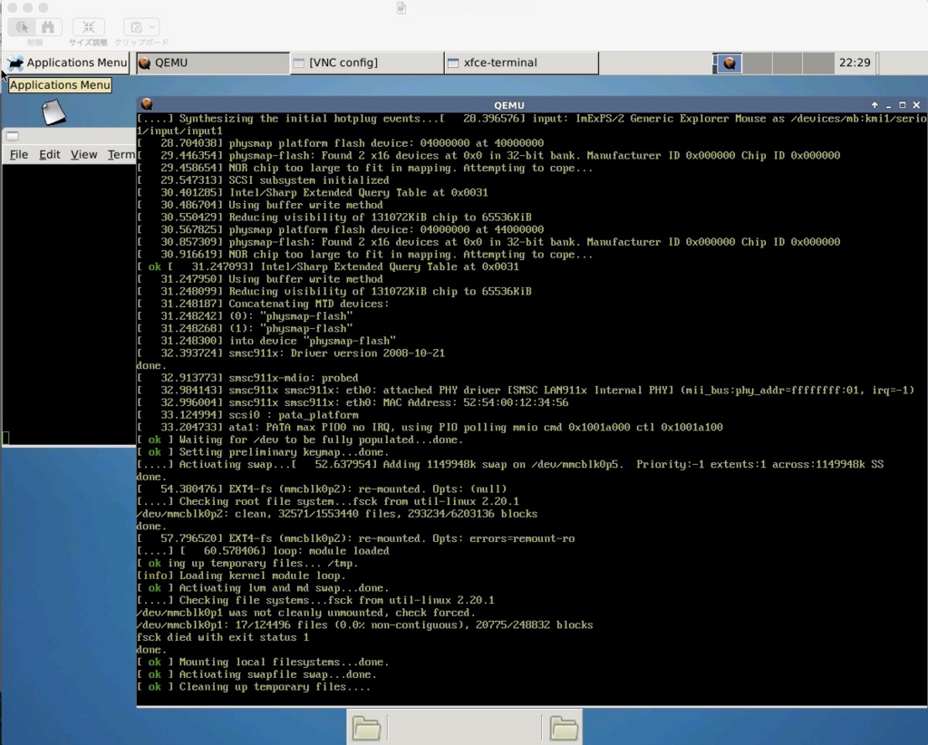Image resolution: width=928 pixels, height=745 pixels.
Task: Open the View menu in the terminal
Action: (84, 154)
